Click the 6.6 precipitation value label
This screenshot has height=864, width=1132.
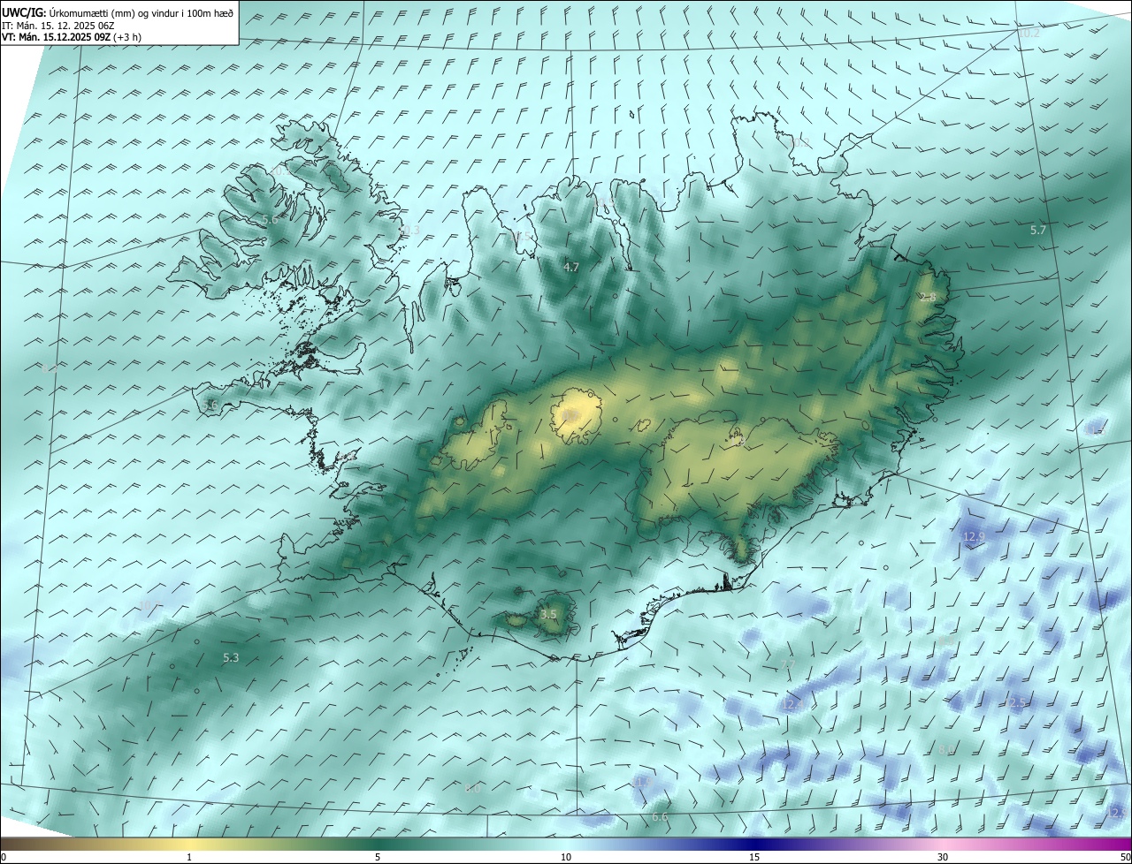(660, 817)
